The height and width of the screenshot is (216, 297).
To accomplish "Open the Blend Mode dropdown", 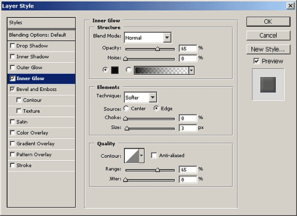I will click(x=148, y=37).
